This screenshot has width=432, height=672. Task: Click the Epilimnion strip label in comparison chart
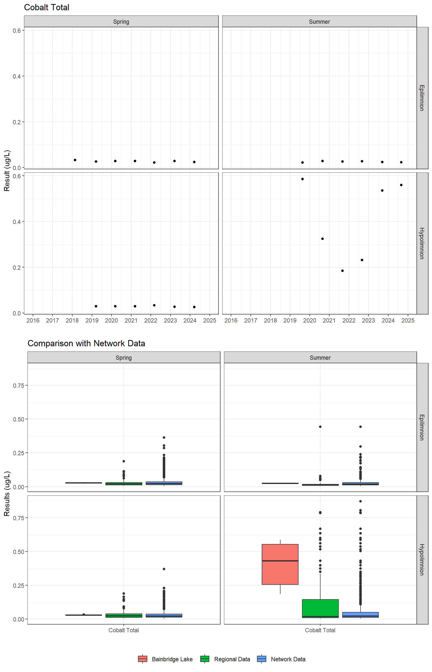pyautogui.click(x=422, y=427)
